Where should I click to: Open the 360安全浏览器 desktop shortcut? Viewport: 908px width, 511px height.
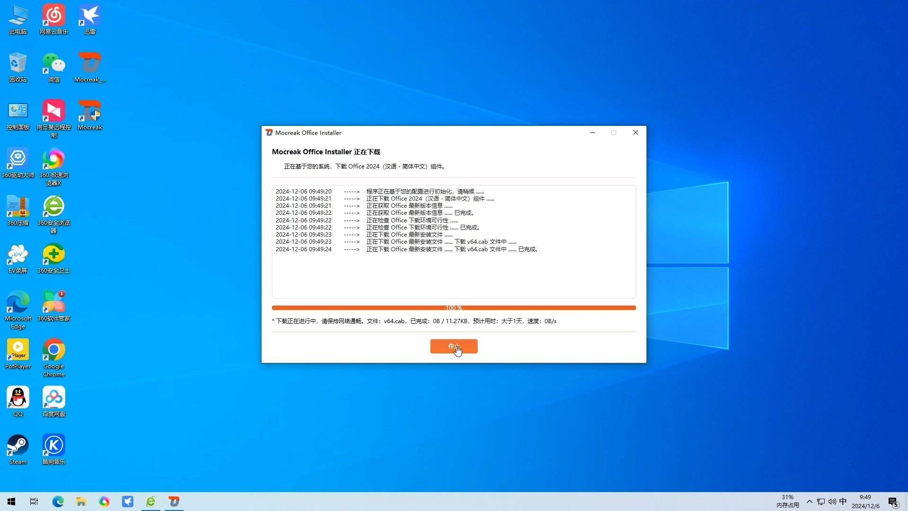pos(54,214)
